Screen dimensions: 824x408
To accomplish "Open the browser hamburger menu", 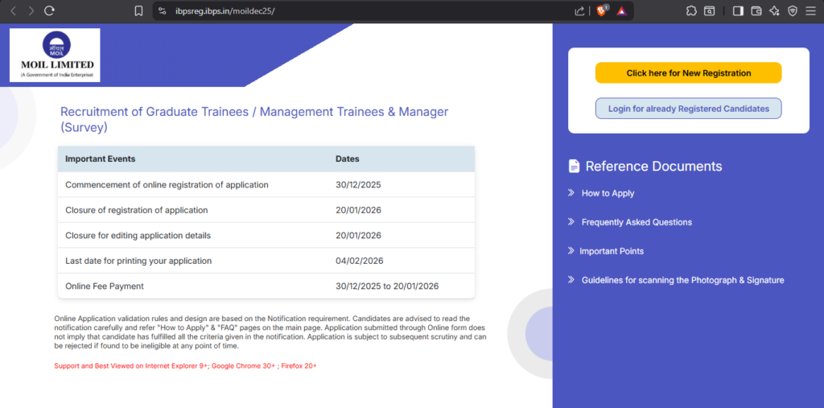I will 811,11.
